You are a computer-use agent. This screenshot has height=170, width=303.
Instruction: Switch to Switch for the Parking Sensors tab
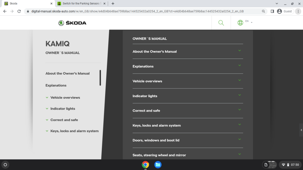[81, 3]
